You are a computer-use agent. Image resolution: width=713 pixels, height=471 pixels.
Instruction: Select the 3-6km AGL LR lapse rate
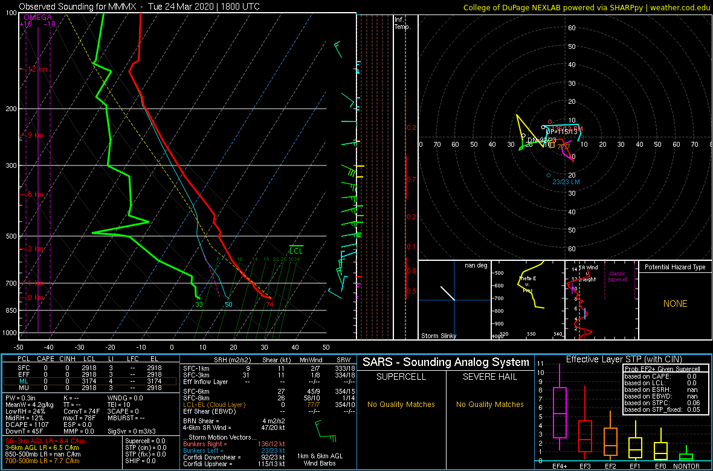(x=42, y=448)
